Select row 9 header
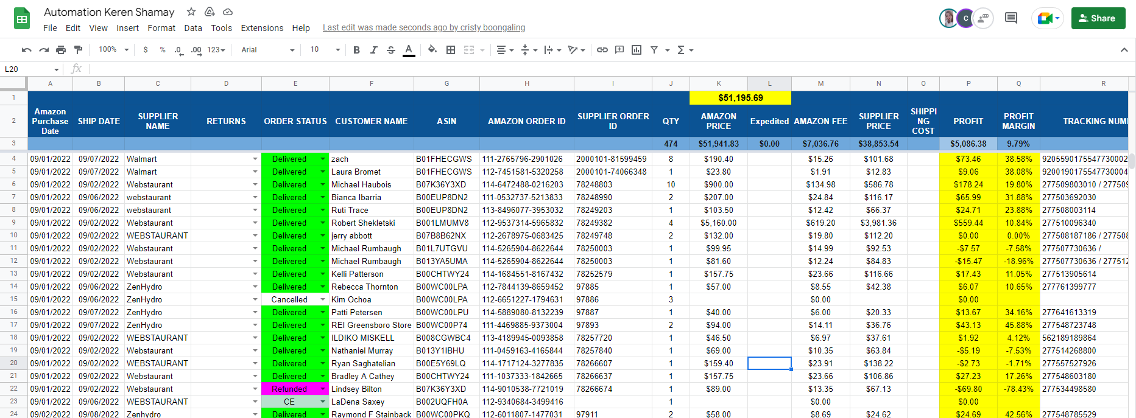Image resolution: width=1136 pixels, height=418 pixels. (x=13, y=223)
